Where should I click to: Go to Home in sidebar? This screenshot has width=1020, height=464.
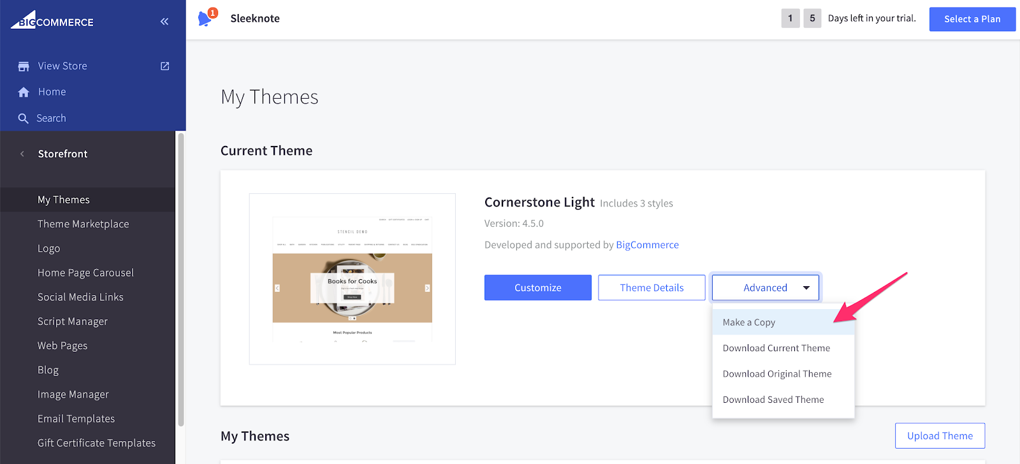point(52,92)
